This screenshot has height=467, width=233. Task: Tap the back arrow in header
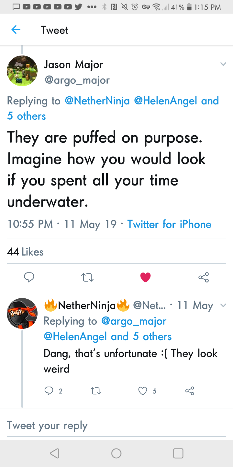click(16, 30)
